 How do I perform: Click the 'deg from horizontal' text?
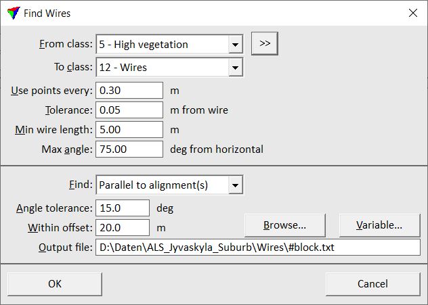tap(217, 149)
